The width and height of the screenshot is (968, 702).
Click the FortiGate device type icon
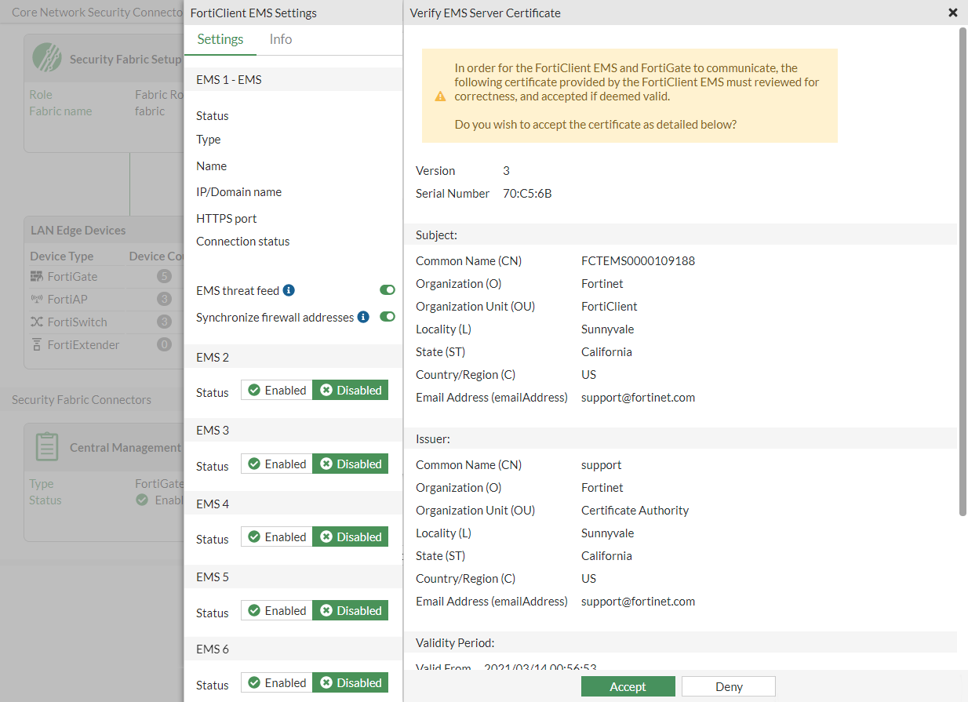37,277
